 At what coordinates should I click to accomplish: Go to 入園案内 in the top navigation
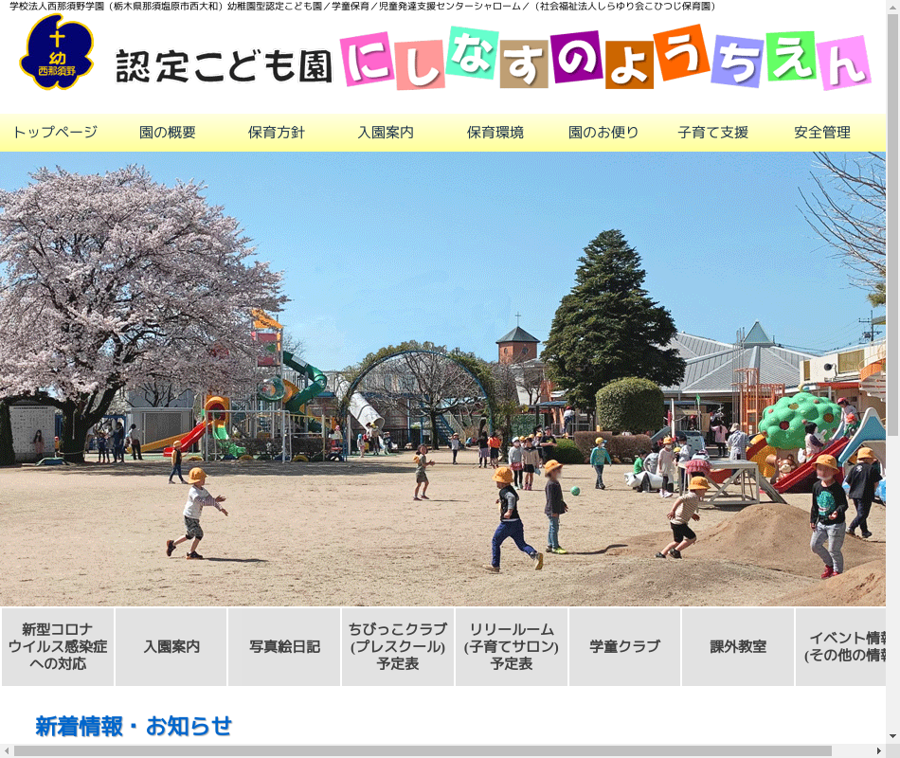point(386,133)
